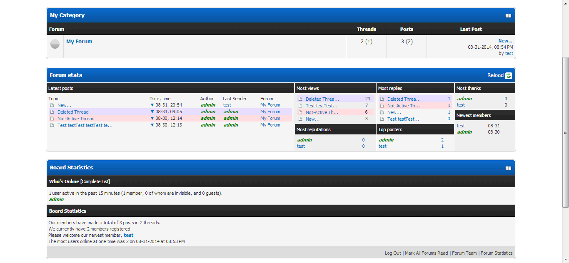
Task: Click page icon beside New... in Latest posts
Action: pyautogui.click(x=52, y=105)
